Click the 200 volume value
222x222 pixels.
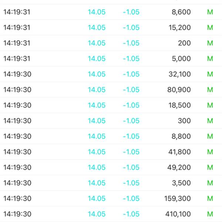tap(184, 43)
